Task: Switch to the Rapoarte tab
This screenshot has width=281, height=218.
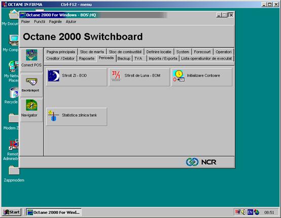Action: 87,58
